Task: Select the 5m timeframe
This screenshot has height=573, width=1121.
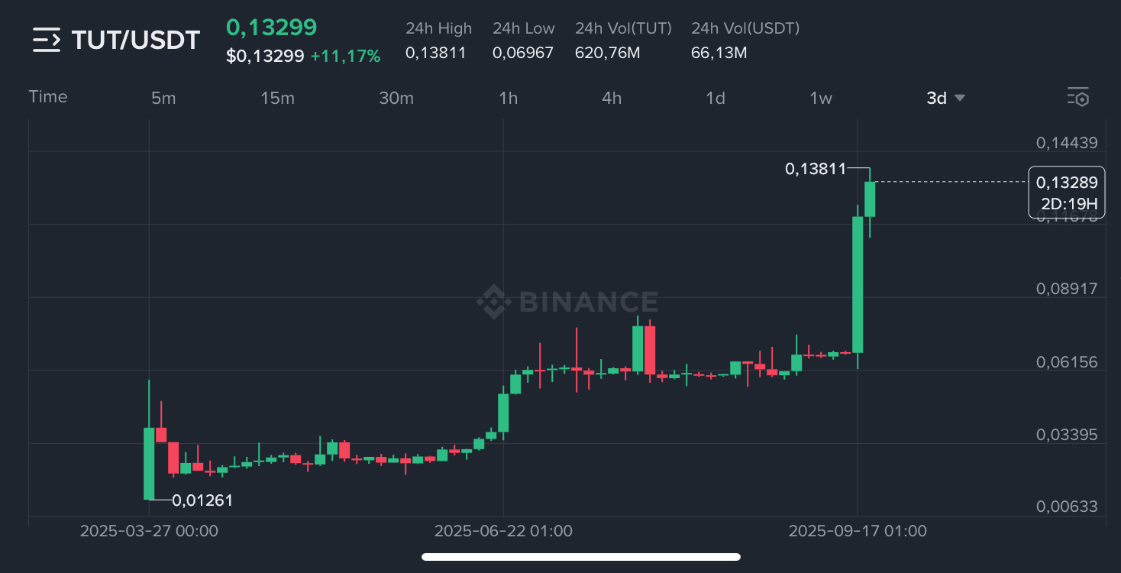Action: (163, 98)
